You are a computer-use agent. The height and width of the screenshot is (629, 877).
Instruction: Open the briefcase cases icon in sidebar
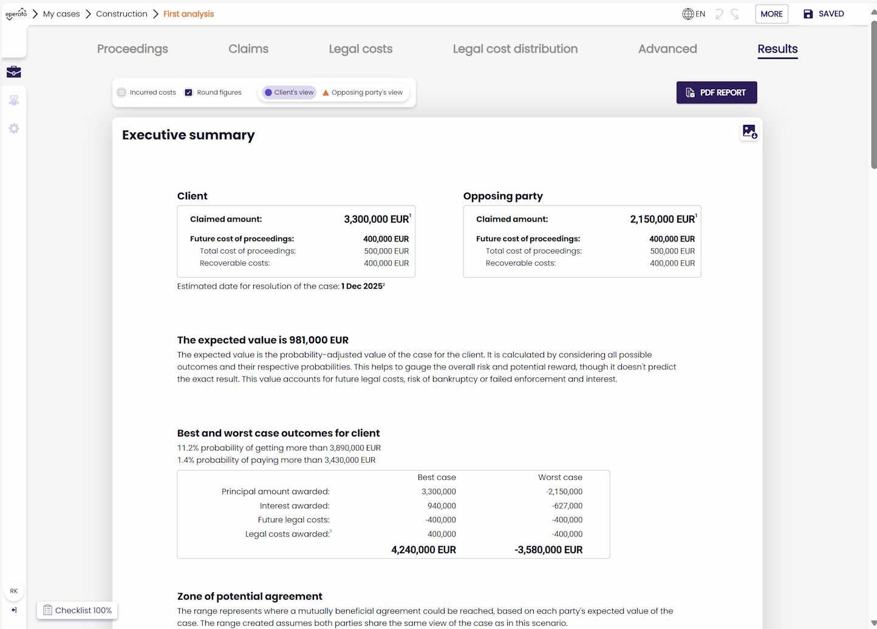(x=13, y=72)
